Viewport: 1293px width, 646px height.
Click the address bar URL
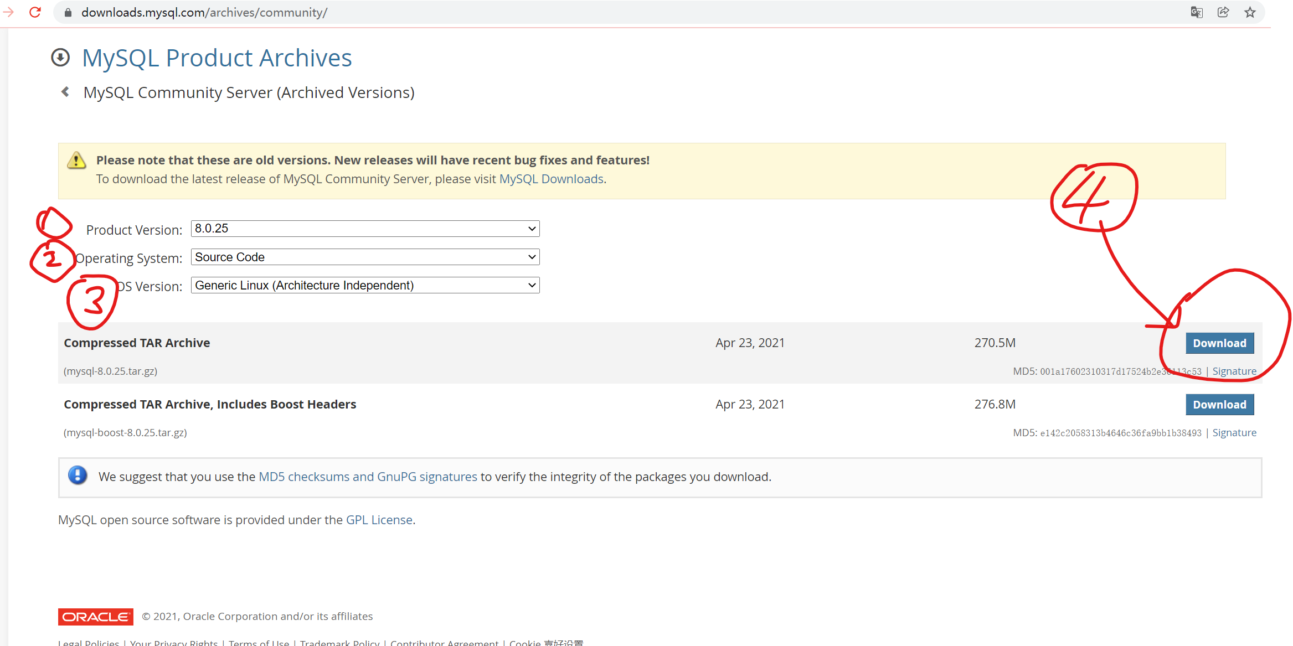[x=204, y=12]
